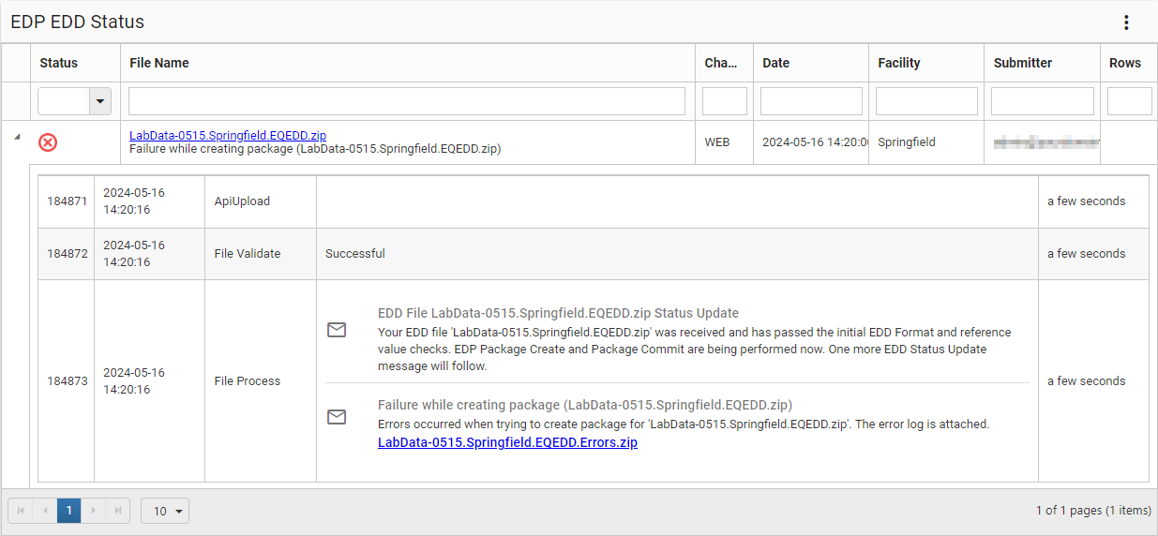Click the Submitter filter input field

click(x=1042, y=101)
